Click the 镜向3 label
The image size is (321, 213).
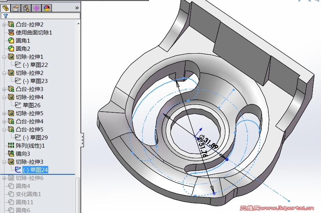[23, 154]
